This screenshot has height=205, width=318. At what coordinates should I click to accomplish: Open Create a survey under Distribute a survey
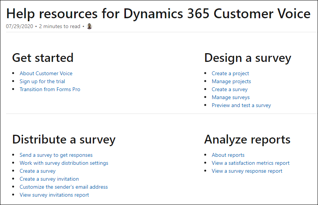38,171
